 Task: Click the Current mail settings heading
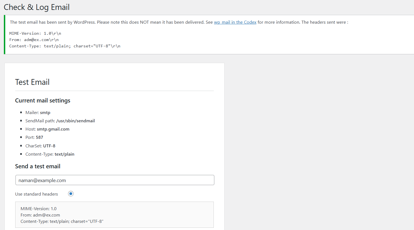(43, 101)
